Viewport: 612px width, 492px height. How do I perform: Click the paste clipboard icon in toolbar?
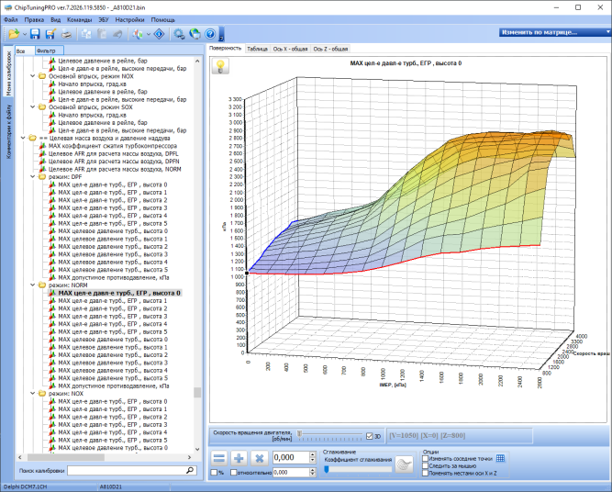coord(102,34)
